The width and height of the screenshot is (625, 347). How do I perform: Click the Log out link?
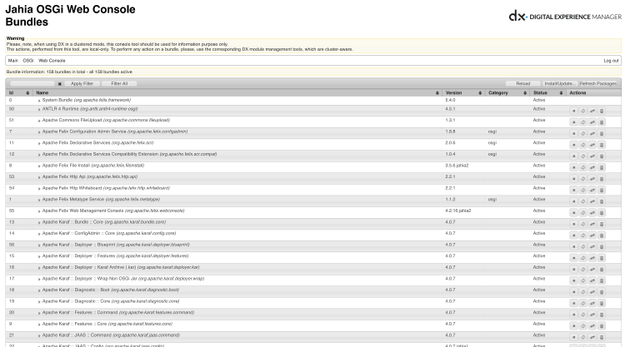click(611, 61)
